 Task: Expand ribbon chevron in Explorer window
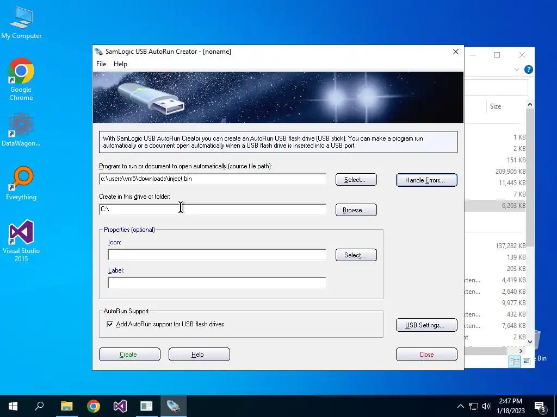click(517, 69)
